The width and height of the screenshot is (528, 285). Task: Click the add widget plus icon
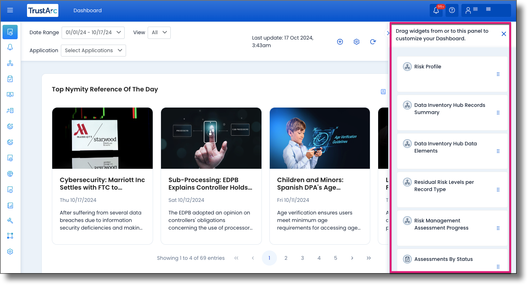[340, 42]
